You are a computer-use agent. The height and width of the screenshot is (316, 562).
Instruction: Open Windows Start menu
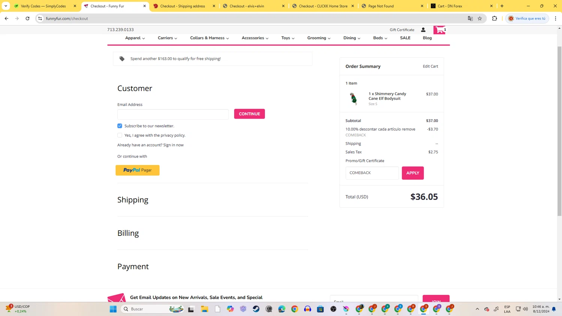(x=113, y=309)
